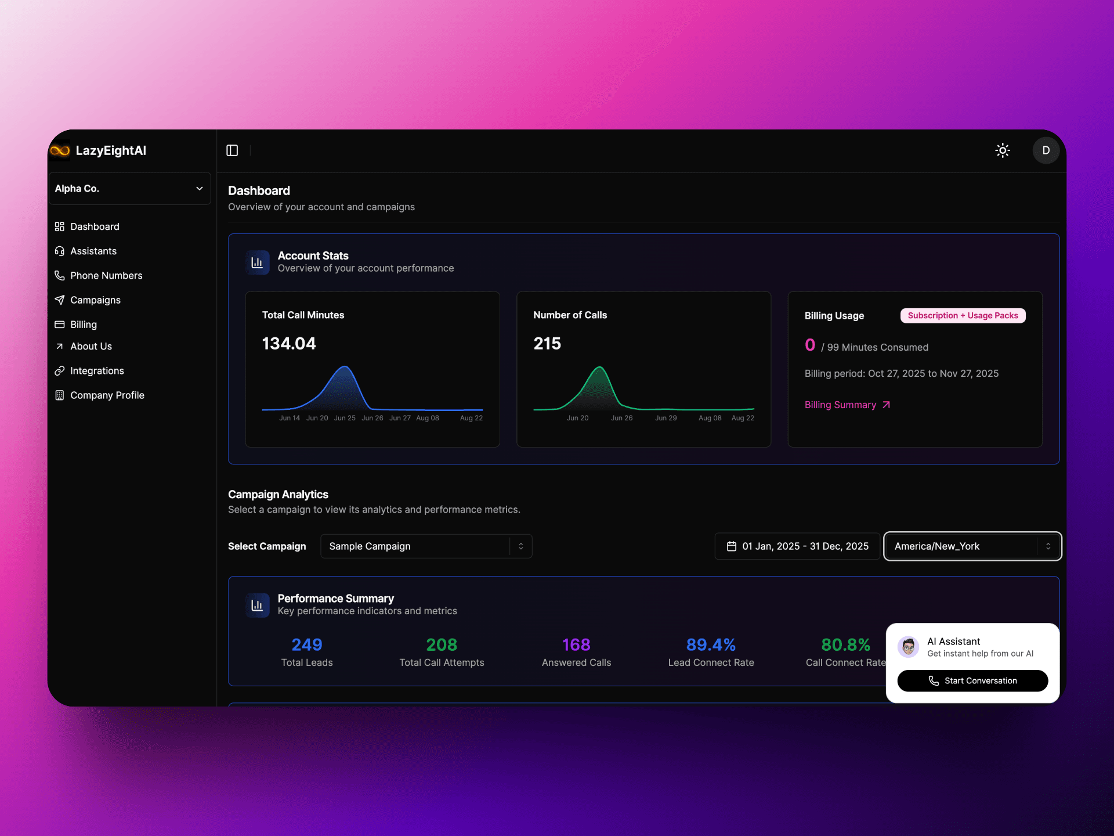Click the 89.4% Lead Connect Rate metric
This screenshot has height=836, width=1114.
coord(711,645)
